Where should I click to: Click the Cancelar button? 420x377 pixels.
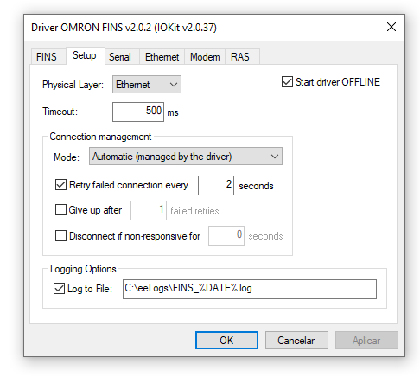296,341
